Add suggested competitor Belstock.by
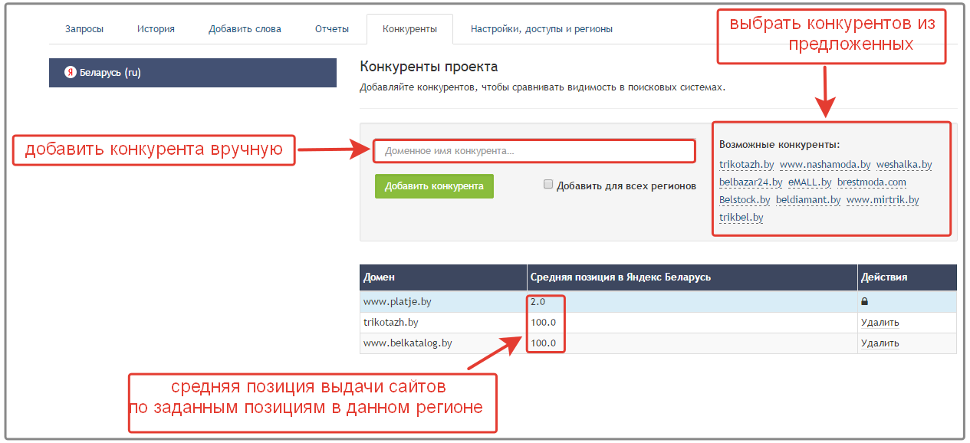970x443 pixels. [x=745, y=200]
